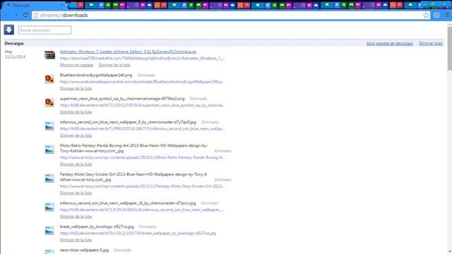Click the infamous_second_son wallpaper_9 file name

(128, 122)
